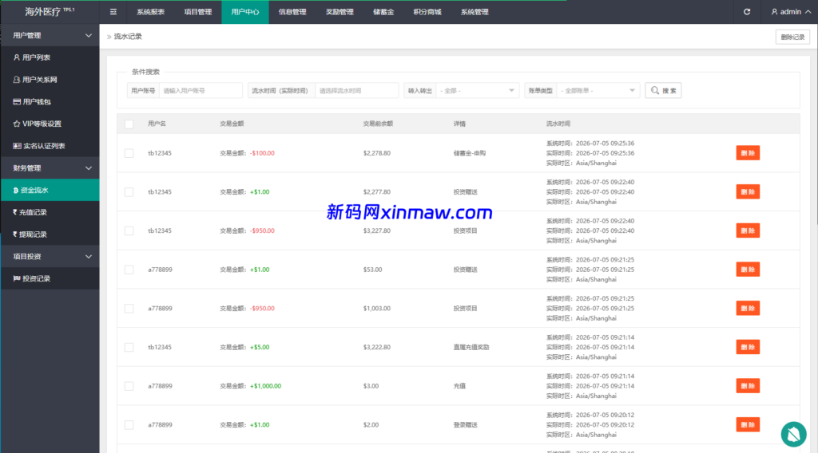Delete the tb12345 +$1.00 投资赠送 record
818x453 pixels.
748,192
